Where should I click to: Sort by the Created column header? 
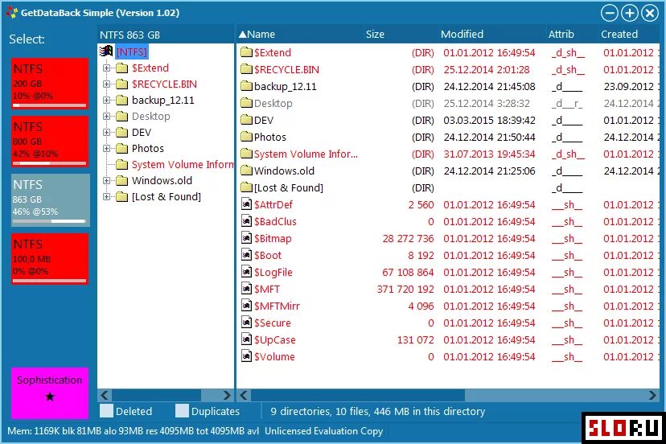coord(629,35)
